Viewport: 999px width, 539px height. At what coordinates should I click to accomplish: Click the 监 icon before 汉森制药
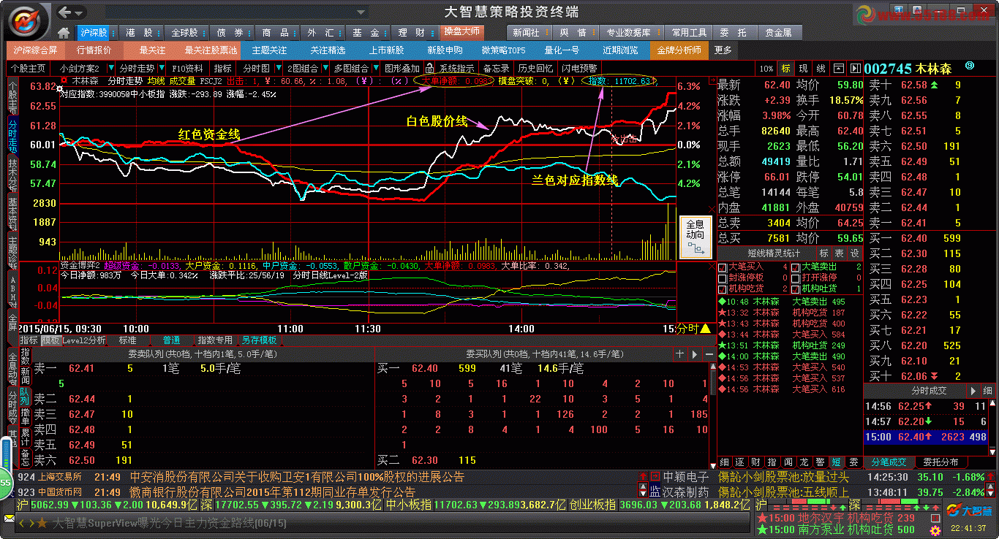[655, 492]
